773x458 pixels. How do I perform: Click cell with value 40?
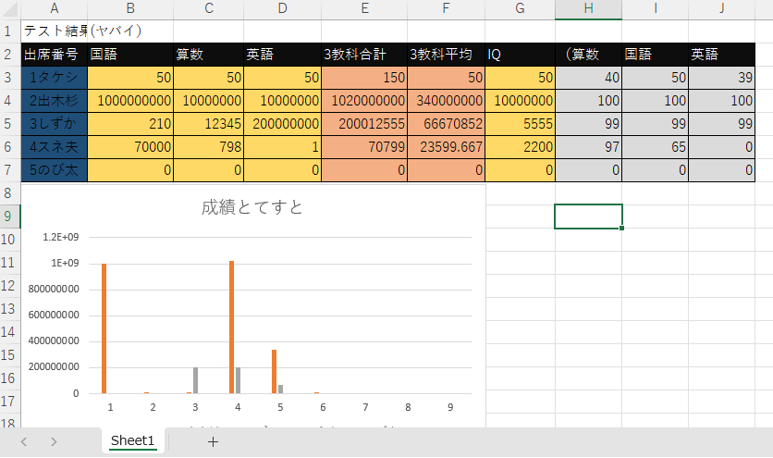589,78
